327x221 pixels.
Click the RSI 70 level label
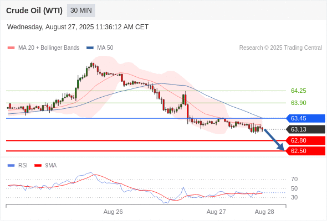(x=294, y=179)
